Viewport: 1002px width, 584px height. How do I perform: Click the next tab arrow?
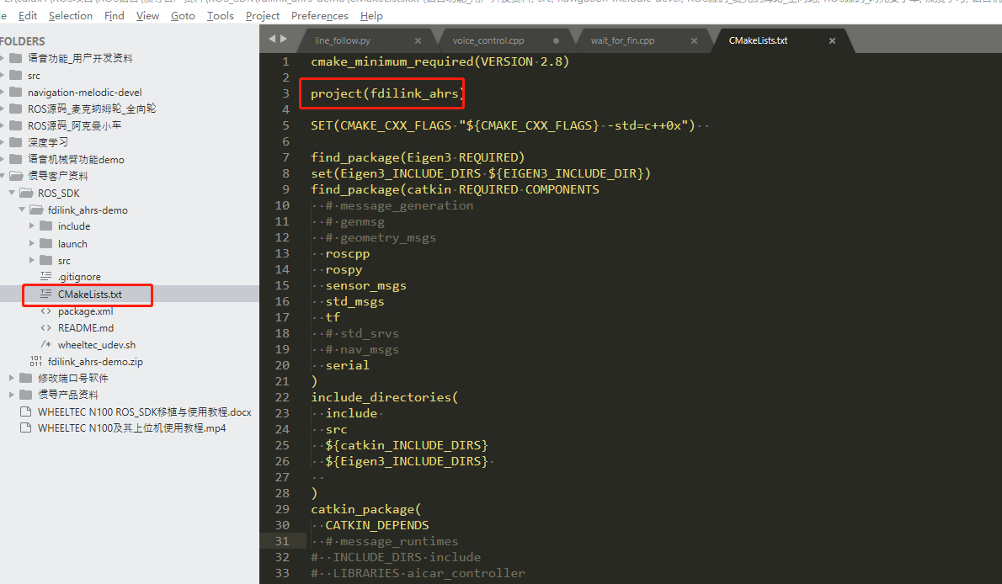284,39
